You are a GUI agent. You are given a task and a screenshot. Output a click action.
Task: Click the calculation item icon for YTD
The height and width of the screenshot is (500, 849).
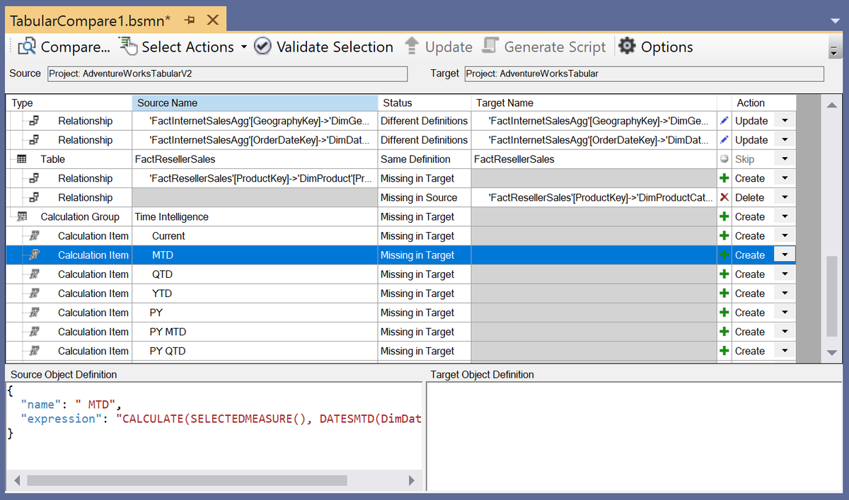tap(34, 293)
